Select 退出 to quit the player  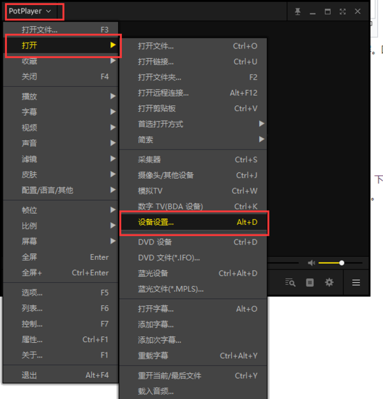[x=61, y=375]
